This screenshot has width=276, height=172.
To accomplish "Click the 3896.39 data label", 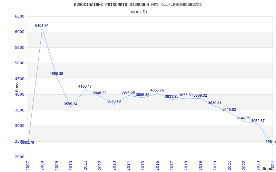I will click(x=142, y=95).
